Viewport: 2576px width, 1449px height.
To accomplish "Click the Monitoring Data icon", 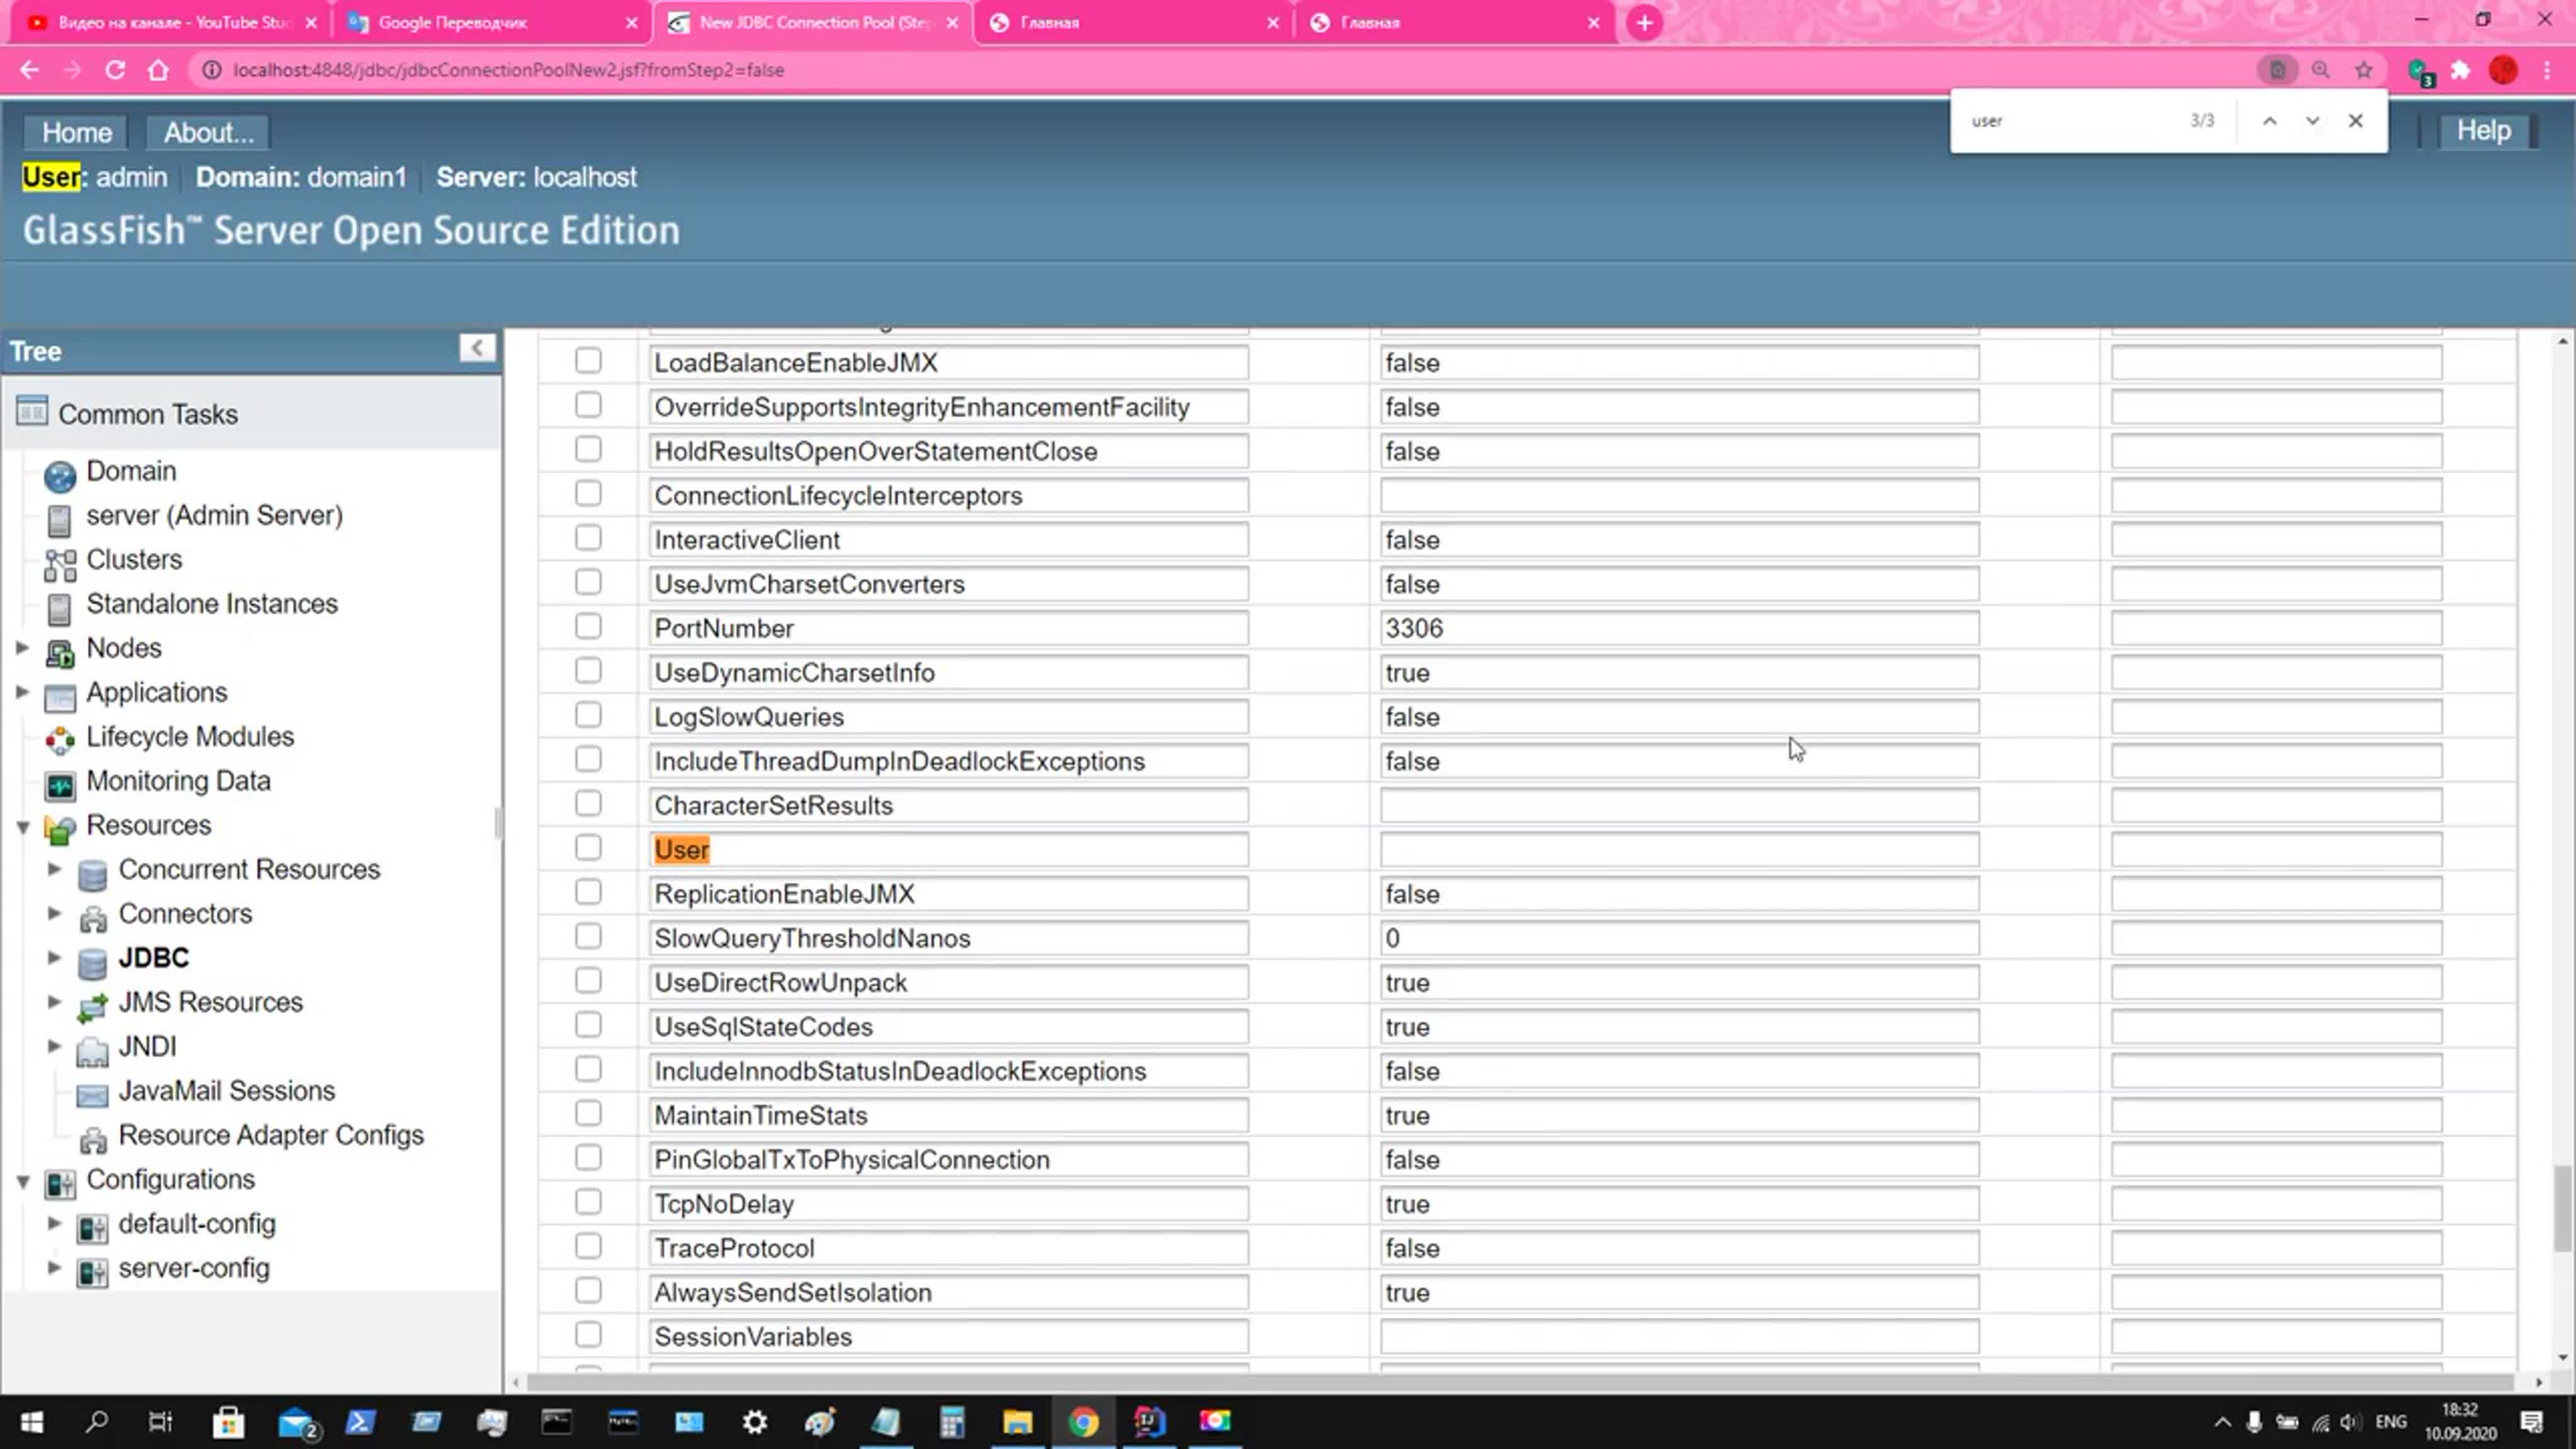I will point(60,785).
